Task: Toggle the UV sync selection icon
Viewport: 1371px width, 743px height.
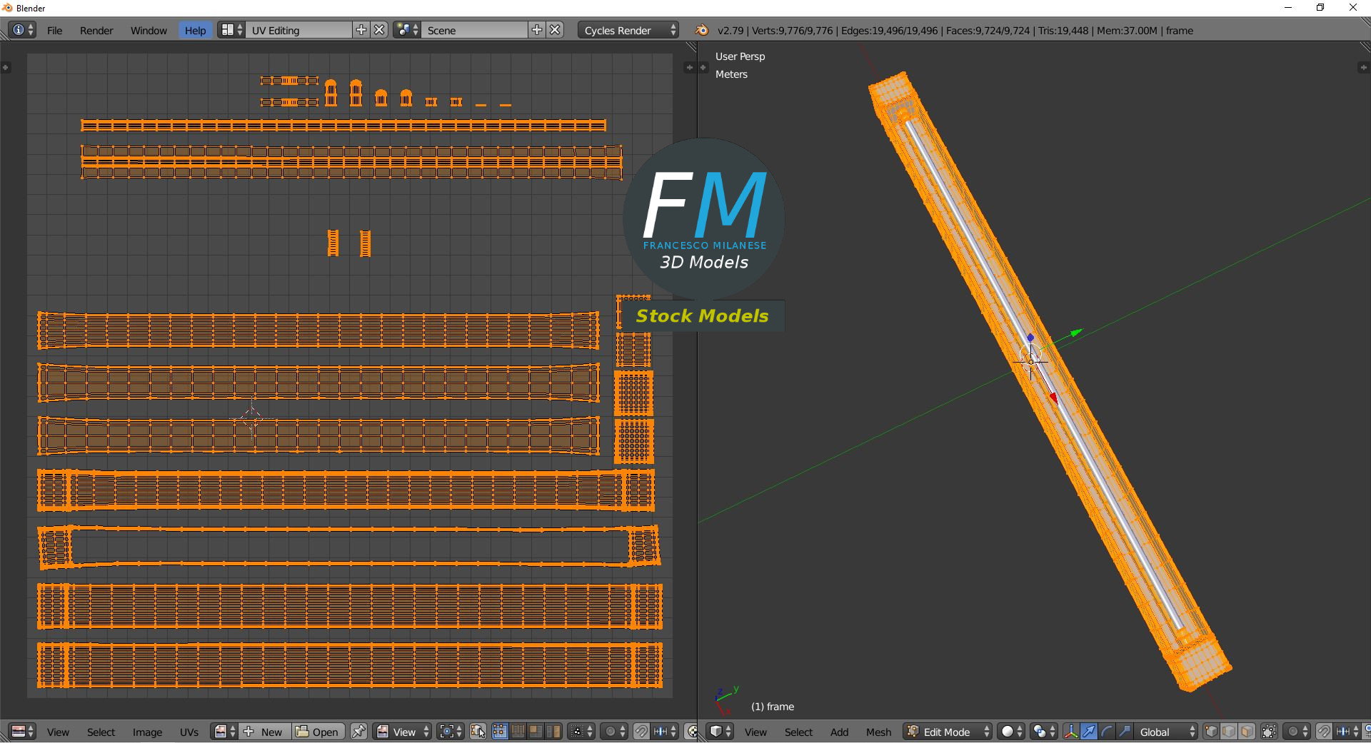Action: (x=478, y=732)
